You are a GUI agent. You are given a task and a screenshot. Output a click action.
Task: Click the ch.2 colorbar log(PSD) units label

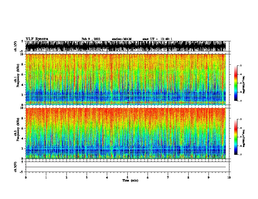(x=244, y=138)
